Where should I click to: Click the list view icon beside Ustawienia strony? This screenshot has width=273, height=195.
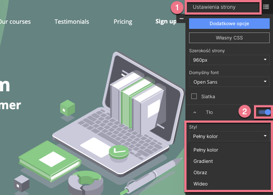pyautogui.click(x=266, y=7)
